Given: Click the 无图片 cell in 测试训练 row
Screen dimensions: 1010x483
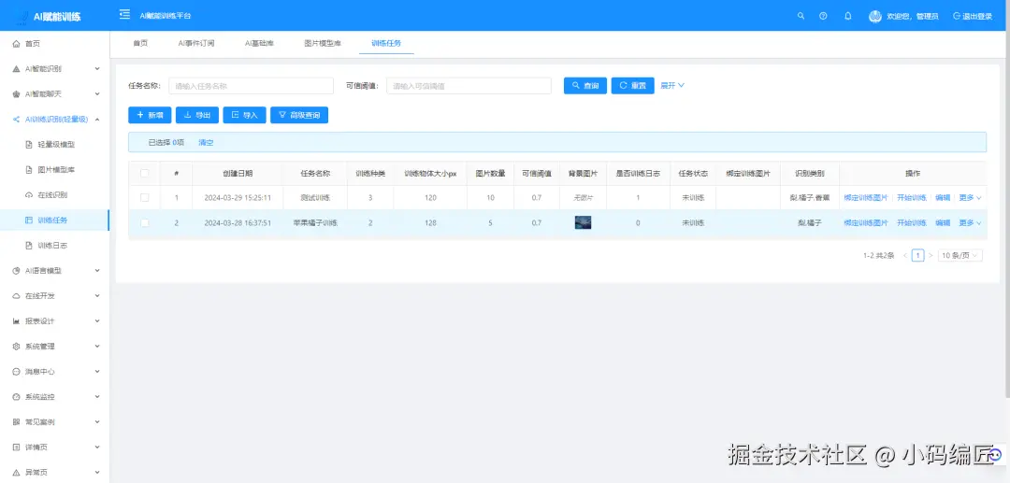Looking at the screenshot, I should [x=583, y=198].
